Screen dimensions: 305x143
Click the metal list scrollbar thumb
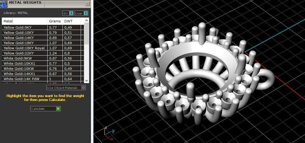coord(87,33)
